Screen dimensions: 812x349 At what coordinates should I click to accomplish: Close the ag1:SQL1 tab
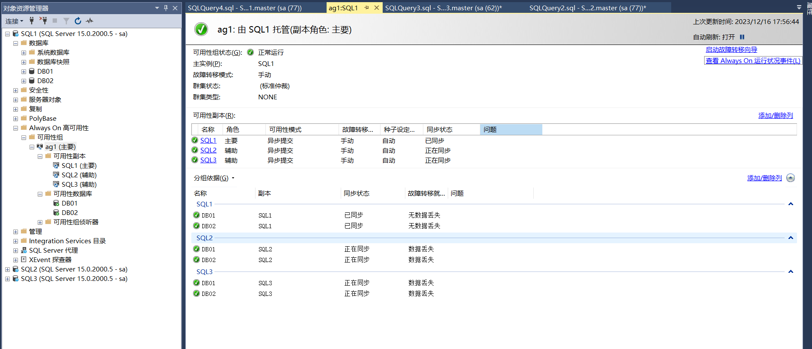pos(377,8)
